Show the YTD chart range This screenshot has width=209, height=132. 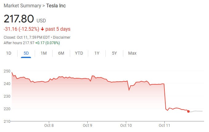79,53
